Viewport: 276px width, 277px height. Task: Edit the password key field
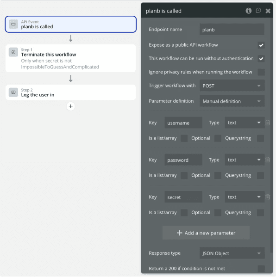[x=183, y=160]
